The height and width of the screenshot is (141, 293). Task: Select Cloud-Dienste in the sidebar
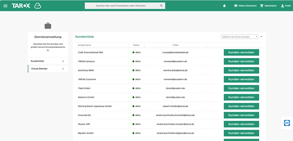pos(48,69)
